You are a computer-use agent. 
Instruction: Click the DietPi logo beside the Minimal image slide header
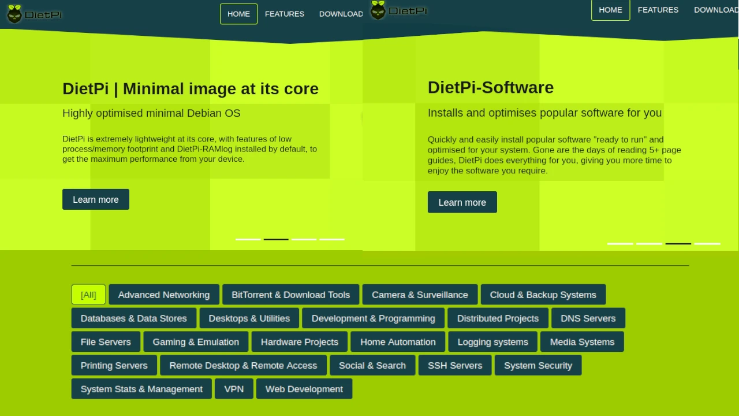[35, 14]
